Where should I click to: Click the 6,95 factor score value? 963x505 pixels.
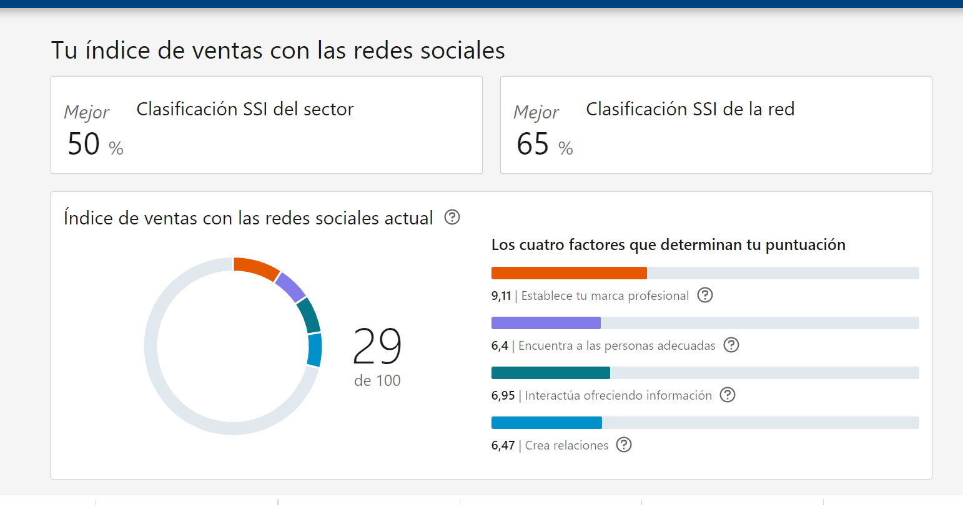pyautogui.click(x=503, y=395)
